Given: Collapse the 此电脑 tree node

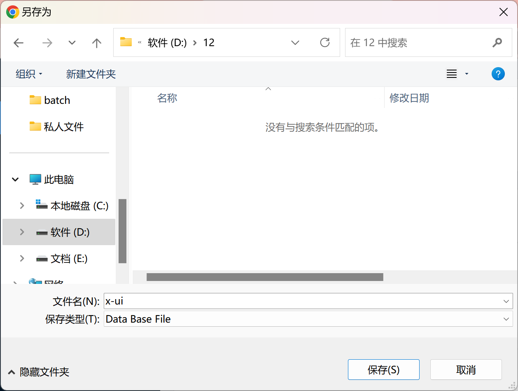Looking at the screenshot, I should click(x=15, y=180).
